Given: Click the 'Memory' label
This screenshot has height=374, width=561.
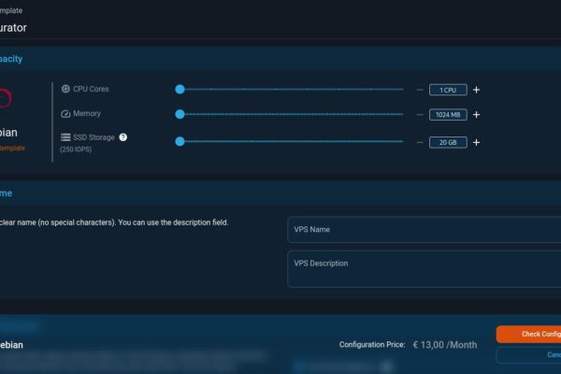Looking at the screenshot, I should point(87,113).
